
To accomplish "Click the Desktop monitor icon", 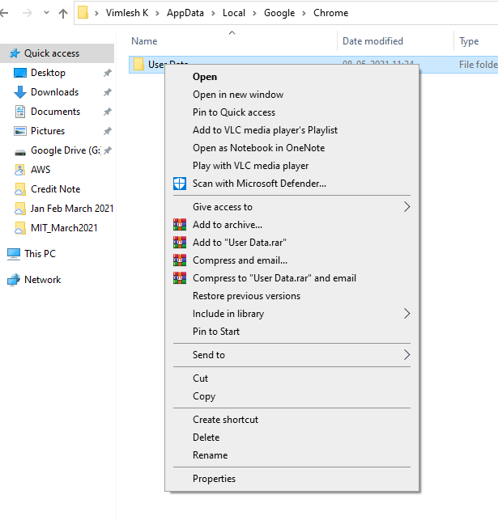I will pyautogui.click(x=20, y=73).
